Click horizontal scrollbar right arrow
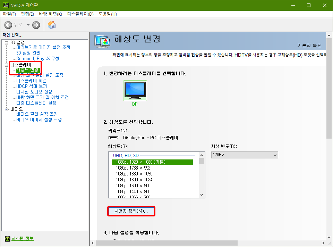The width and height of the screenshot is (333, 247). coord(323,243)
